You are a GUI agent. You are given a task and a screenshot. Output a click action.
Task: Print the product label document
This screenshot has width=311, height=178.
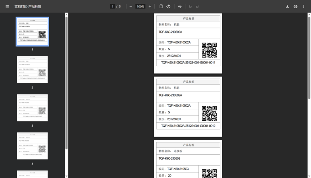[x=296, y=6]
